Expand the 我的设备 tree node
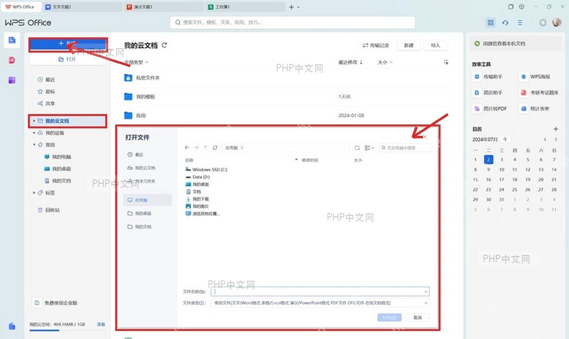 (34, 133)
